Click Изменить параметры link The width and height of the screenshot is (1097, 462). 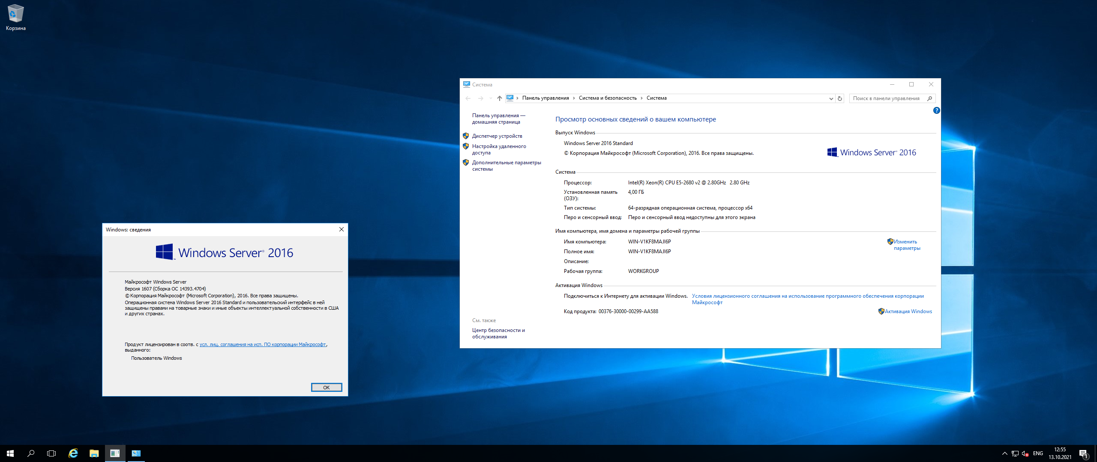point(907,245)
